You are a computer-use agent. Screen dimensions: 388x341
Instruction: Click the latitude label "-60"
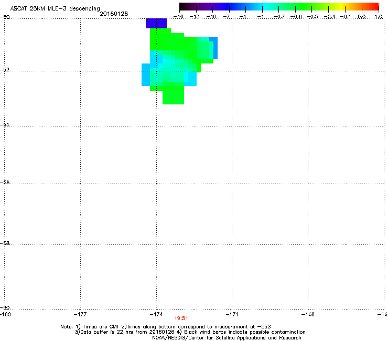[5, 307]
